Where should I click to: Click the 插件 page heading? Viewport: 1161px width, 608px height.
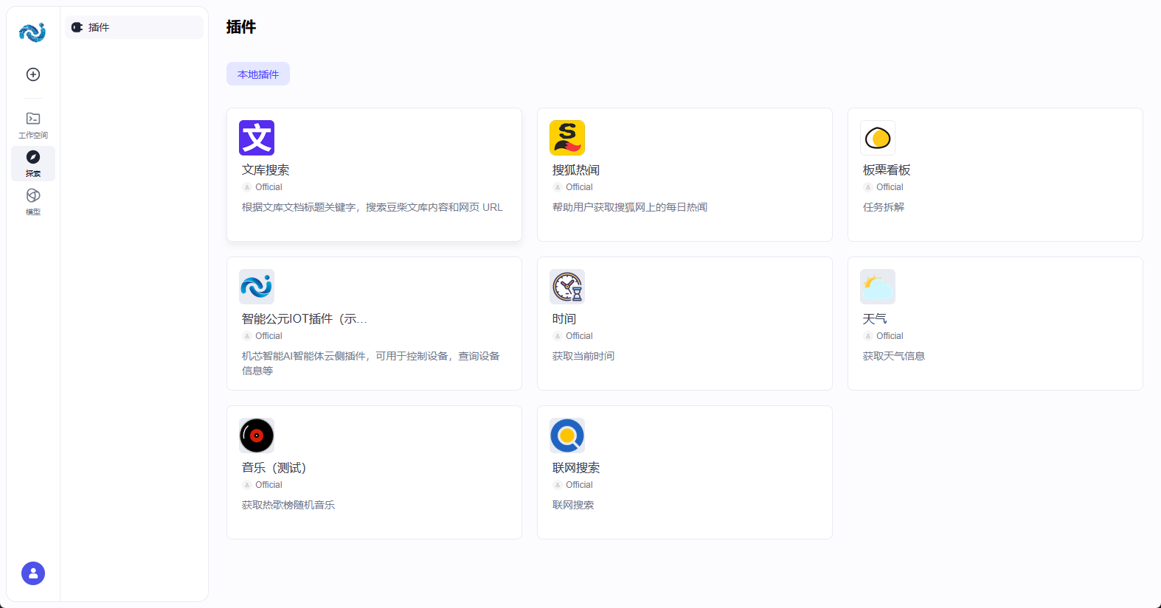point(241,27)
